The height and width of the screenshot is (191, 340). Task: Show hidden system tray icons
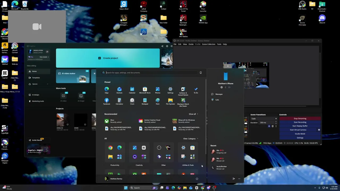315,188
